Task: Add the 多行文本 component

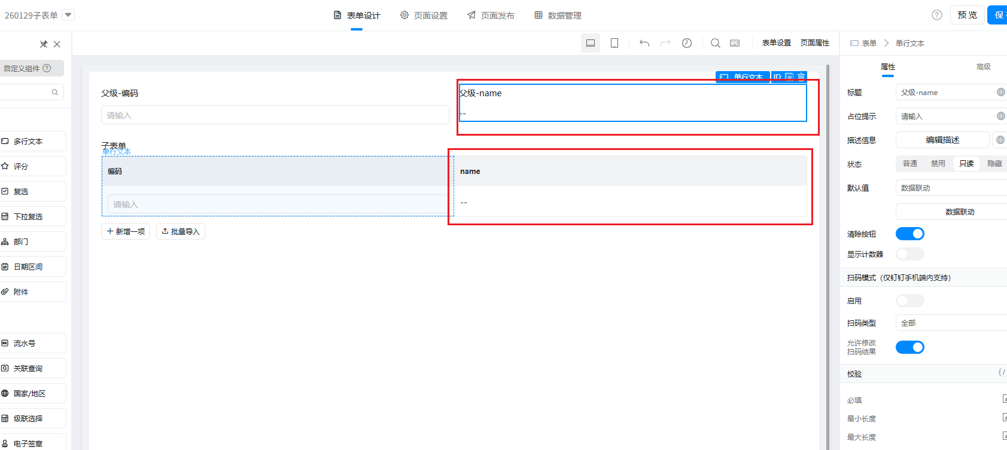Action: (x=31, y=142)
